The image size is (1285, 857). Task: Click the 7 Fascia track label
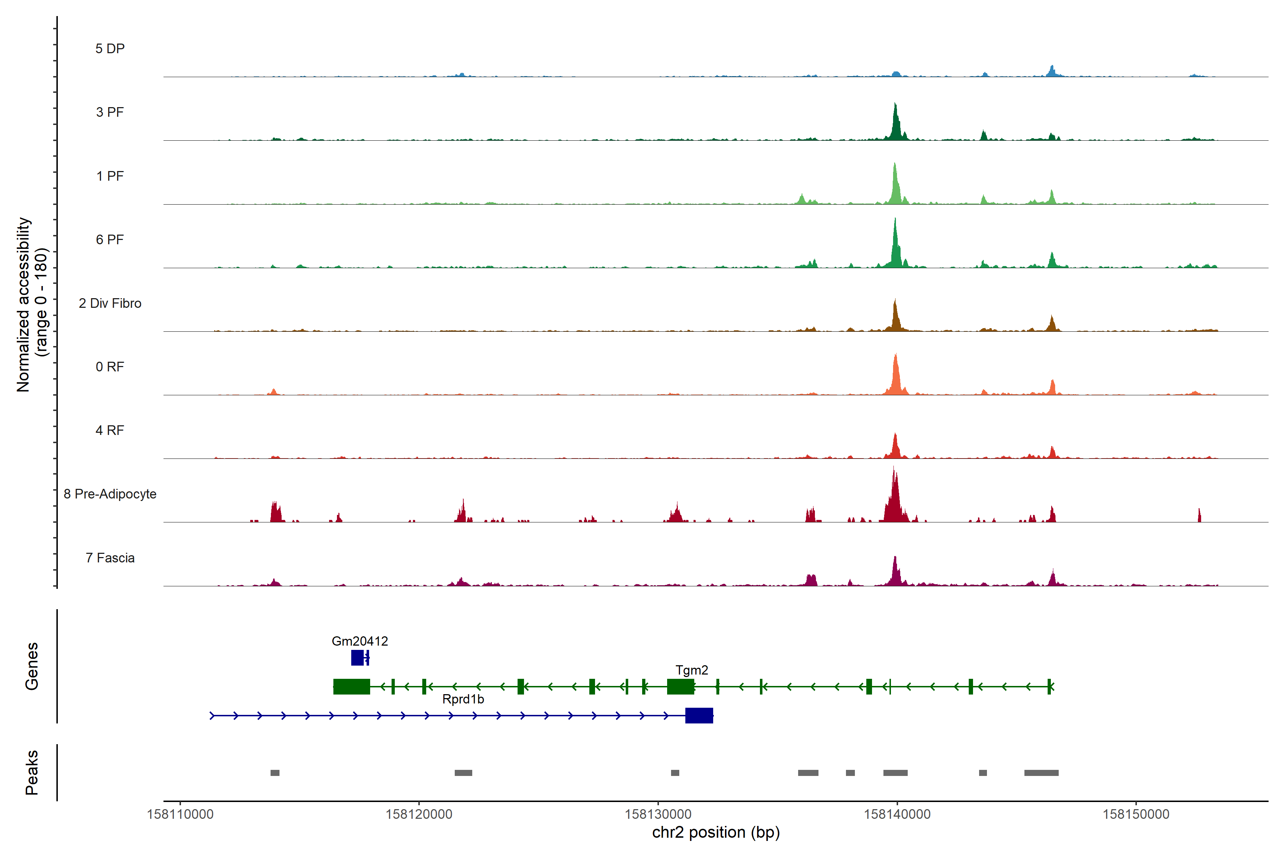[x=110, y=557]
